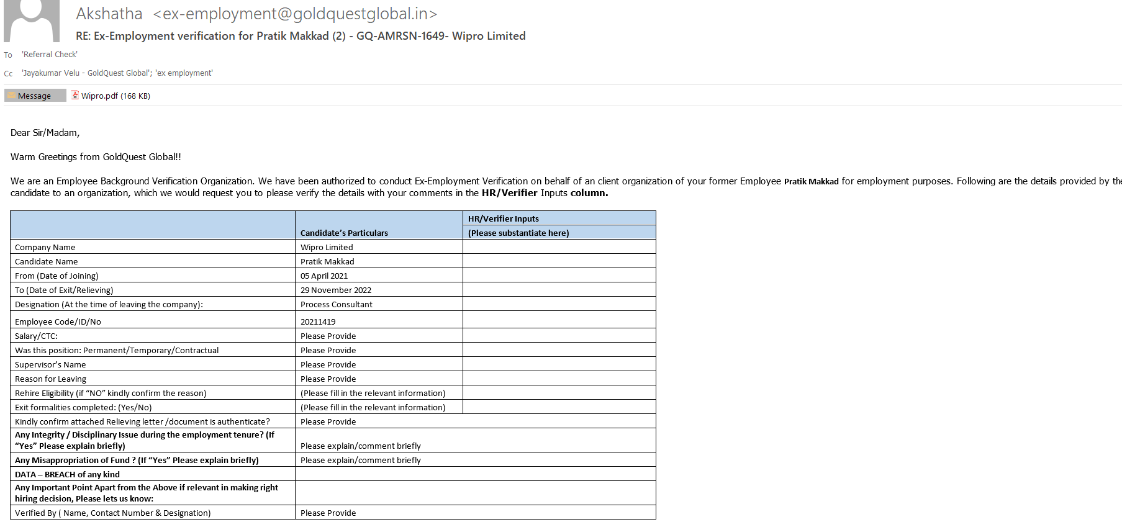Click 'Referral Check' recipient in To field
Screen dimensions: 1122x522
pyautogui.click(x=50, y=55)
